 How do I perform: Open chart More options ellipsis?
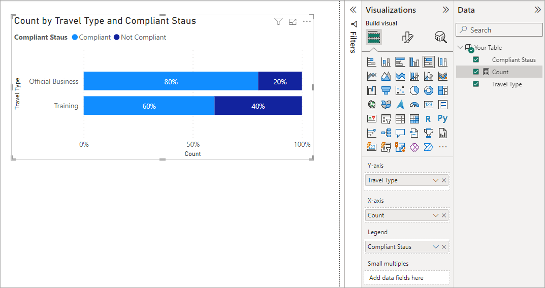coord(307,21)
